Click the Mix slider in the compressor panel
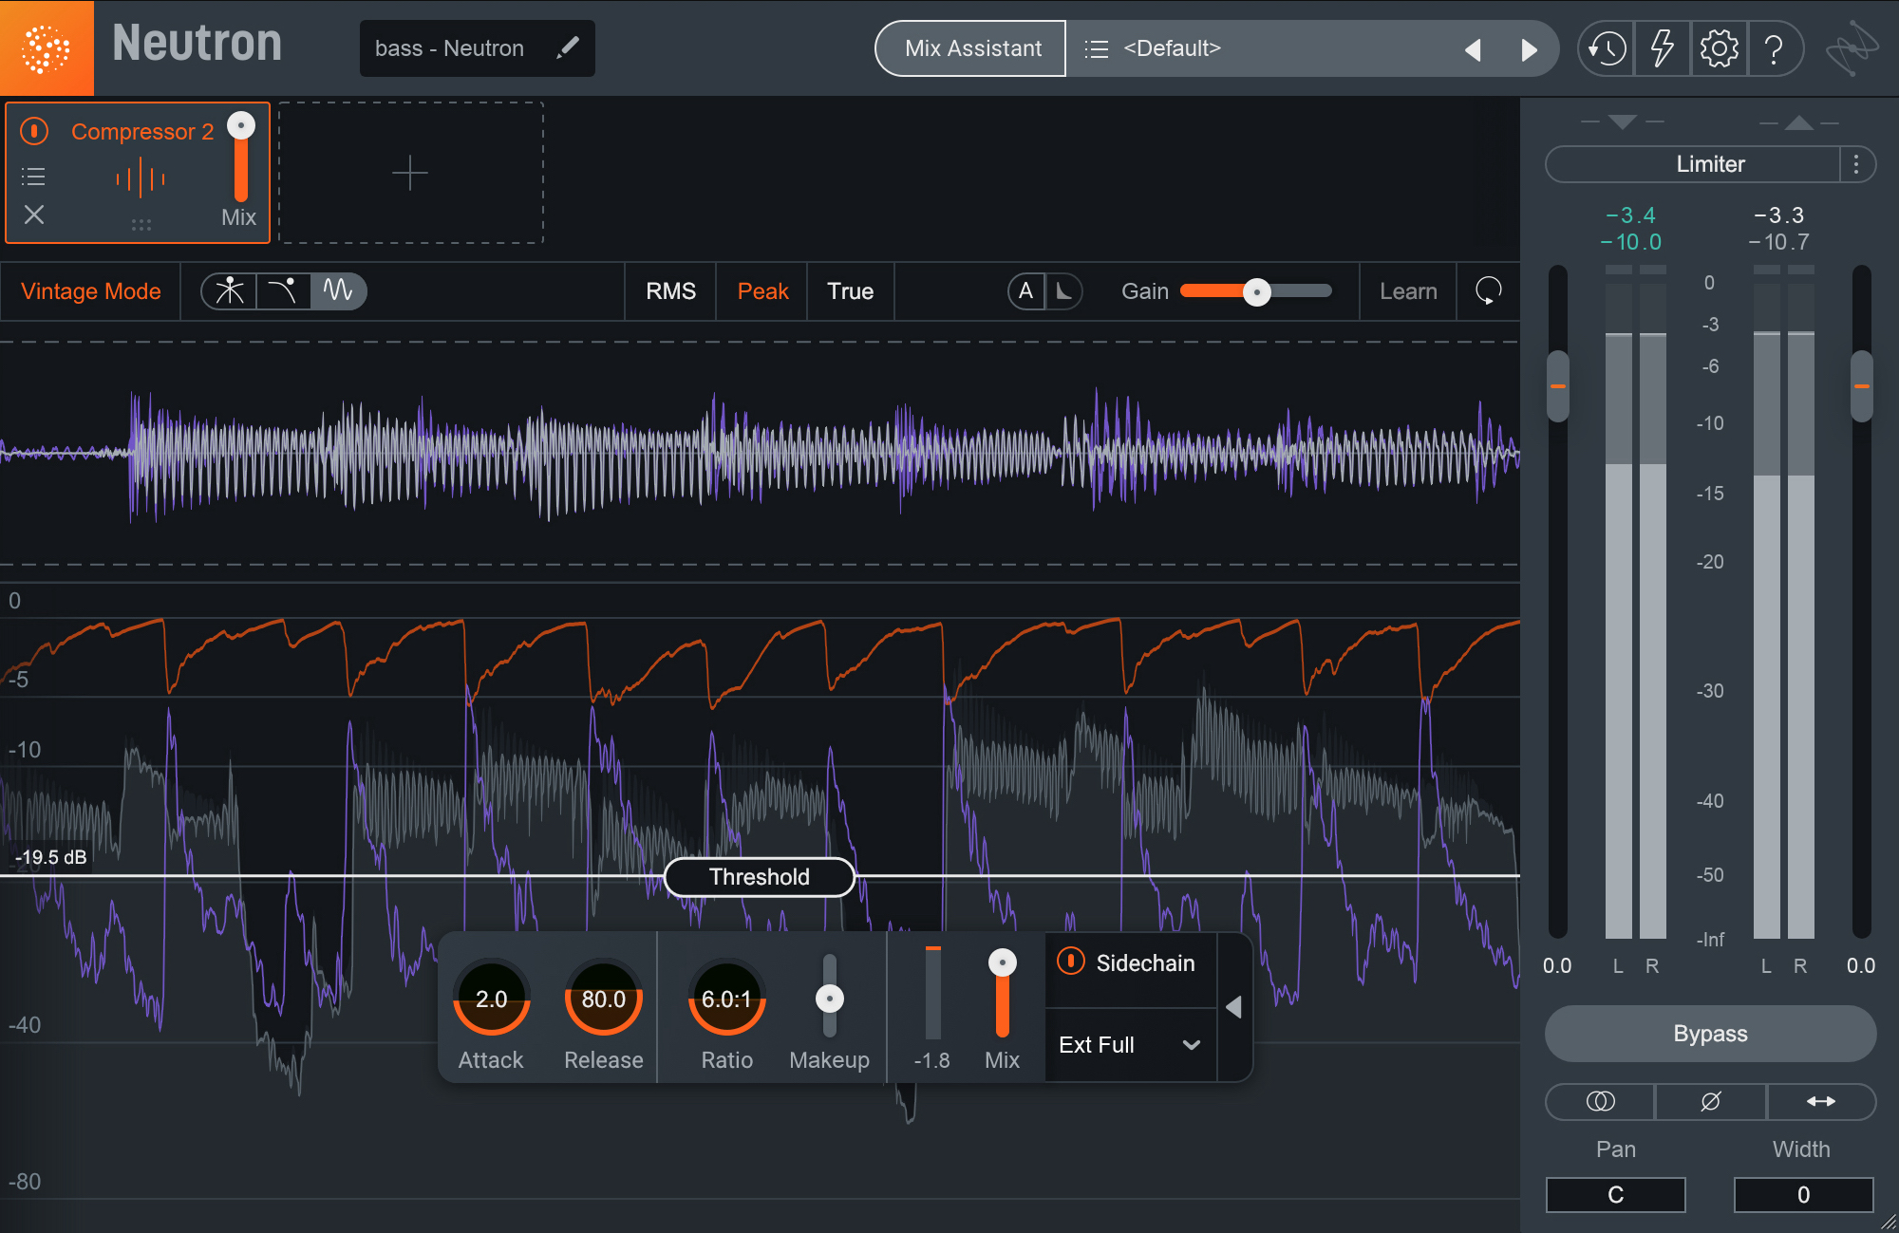The width and height of the screenshot is (1899, 1233). click(x=1003, y=993)
